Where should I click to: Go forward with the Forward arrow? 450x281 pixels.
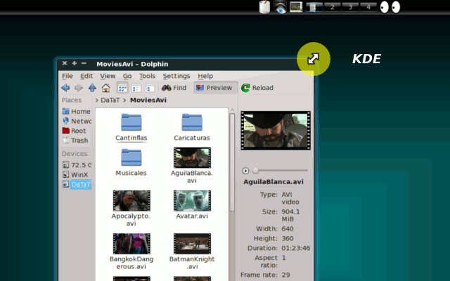click(x=78, y=88)
